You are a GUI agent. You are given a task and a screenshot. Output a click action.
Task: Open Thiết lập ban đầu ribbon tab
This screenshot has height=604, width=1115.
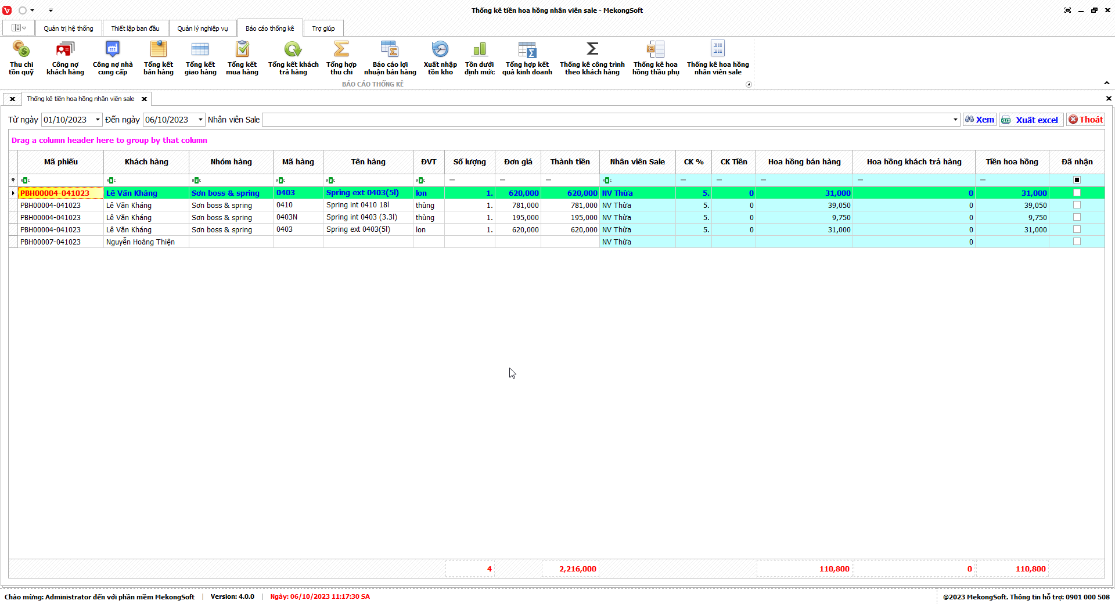(x=135, y=28)
